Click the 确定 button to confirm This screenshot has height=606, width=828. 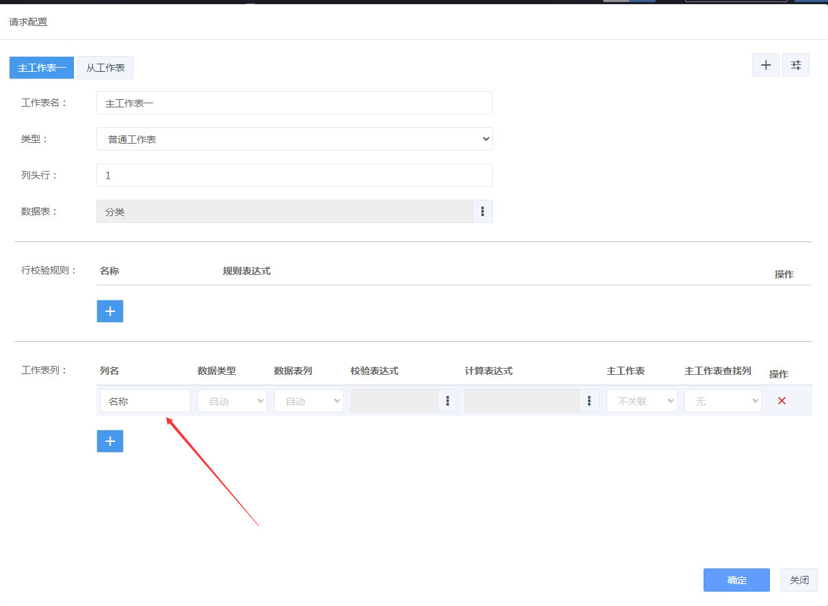(x=736, y=580)
